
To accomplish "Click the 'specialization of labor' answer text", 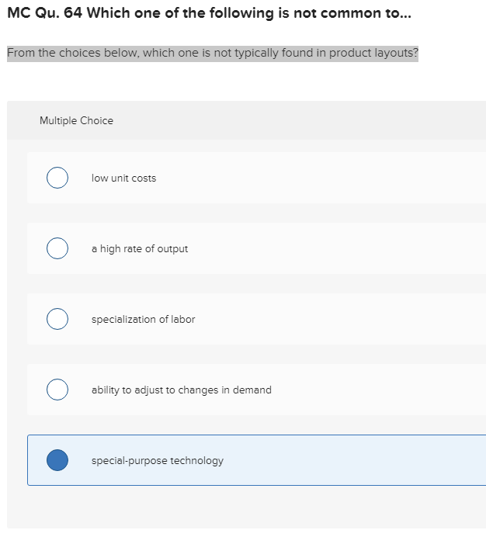I will [x=143, y=320].
